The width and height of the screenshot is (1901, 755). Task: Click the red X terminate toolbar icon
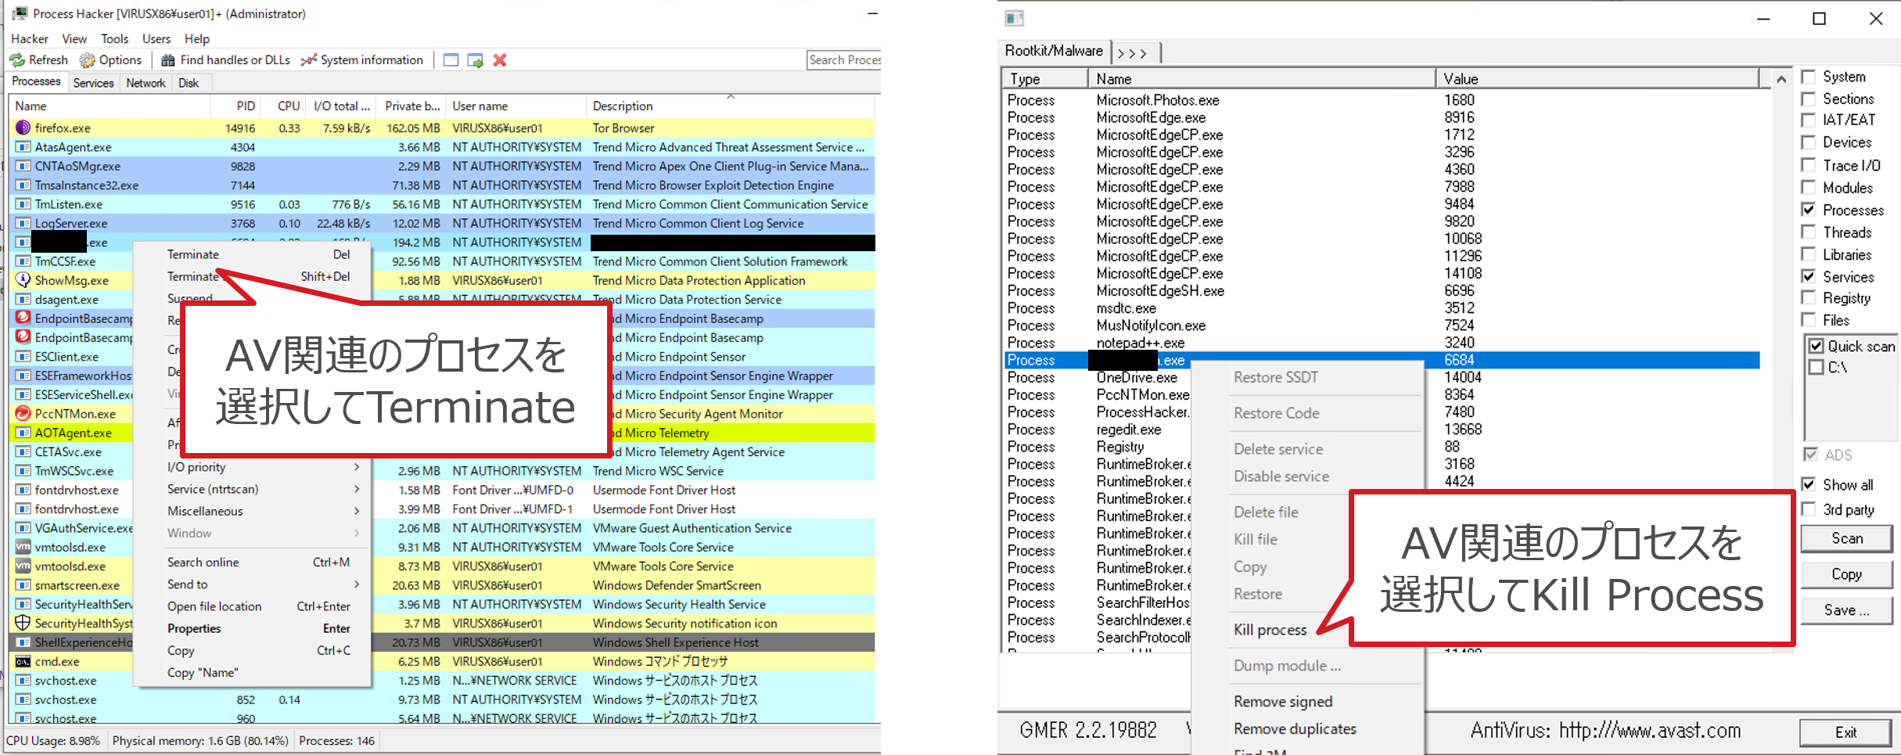(500, 60)
